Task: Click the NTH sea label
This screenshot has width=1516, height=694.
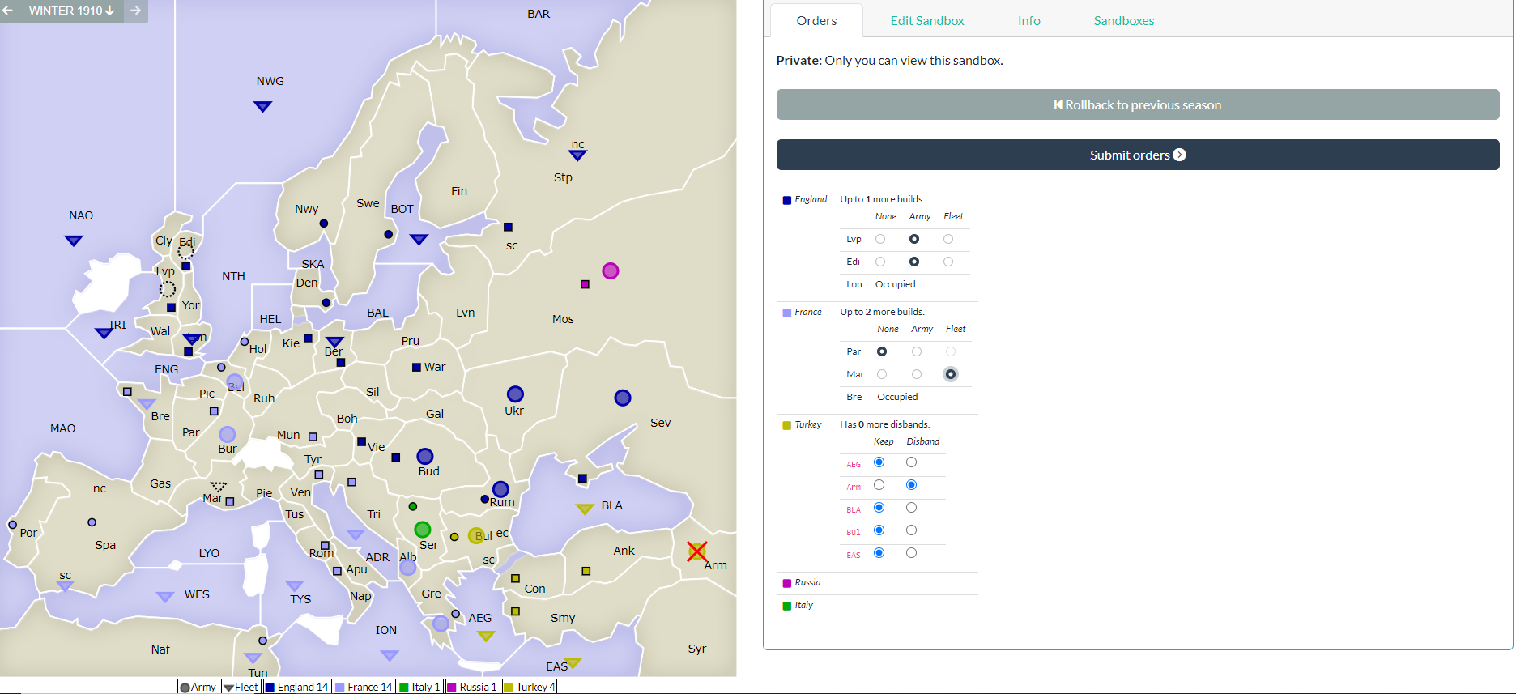Action: [233, 276]
